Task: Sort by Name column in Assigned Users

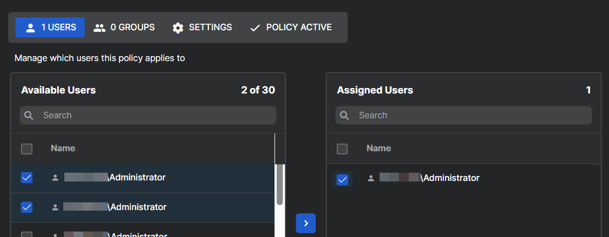Action: point(378,148)
